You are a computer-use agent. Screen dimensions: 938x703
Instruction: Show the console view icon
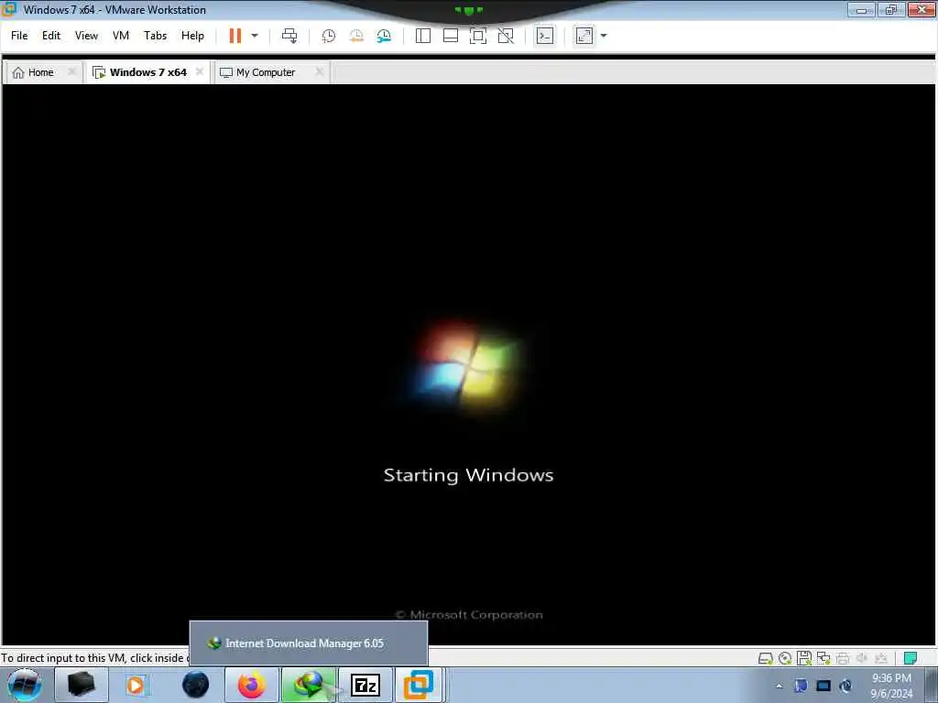(x=545, y=36)
